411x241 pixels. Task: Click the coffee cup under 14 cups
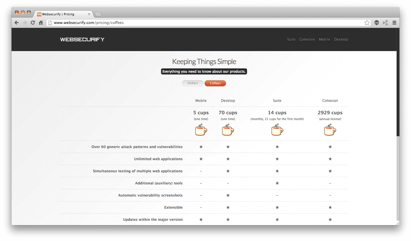point(277,130)
